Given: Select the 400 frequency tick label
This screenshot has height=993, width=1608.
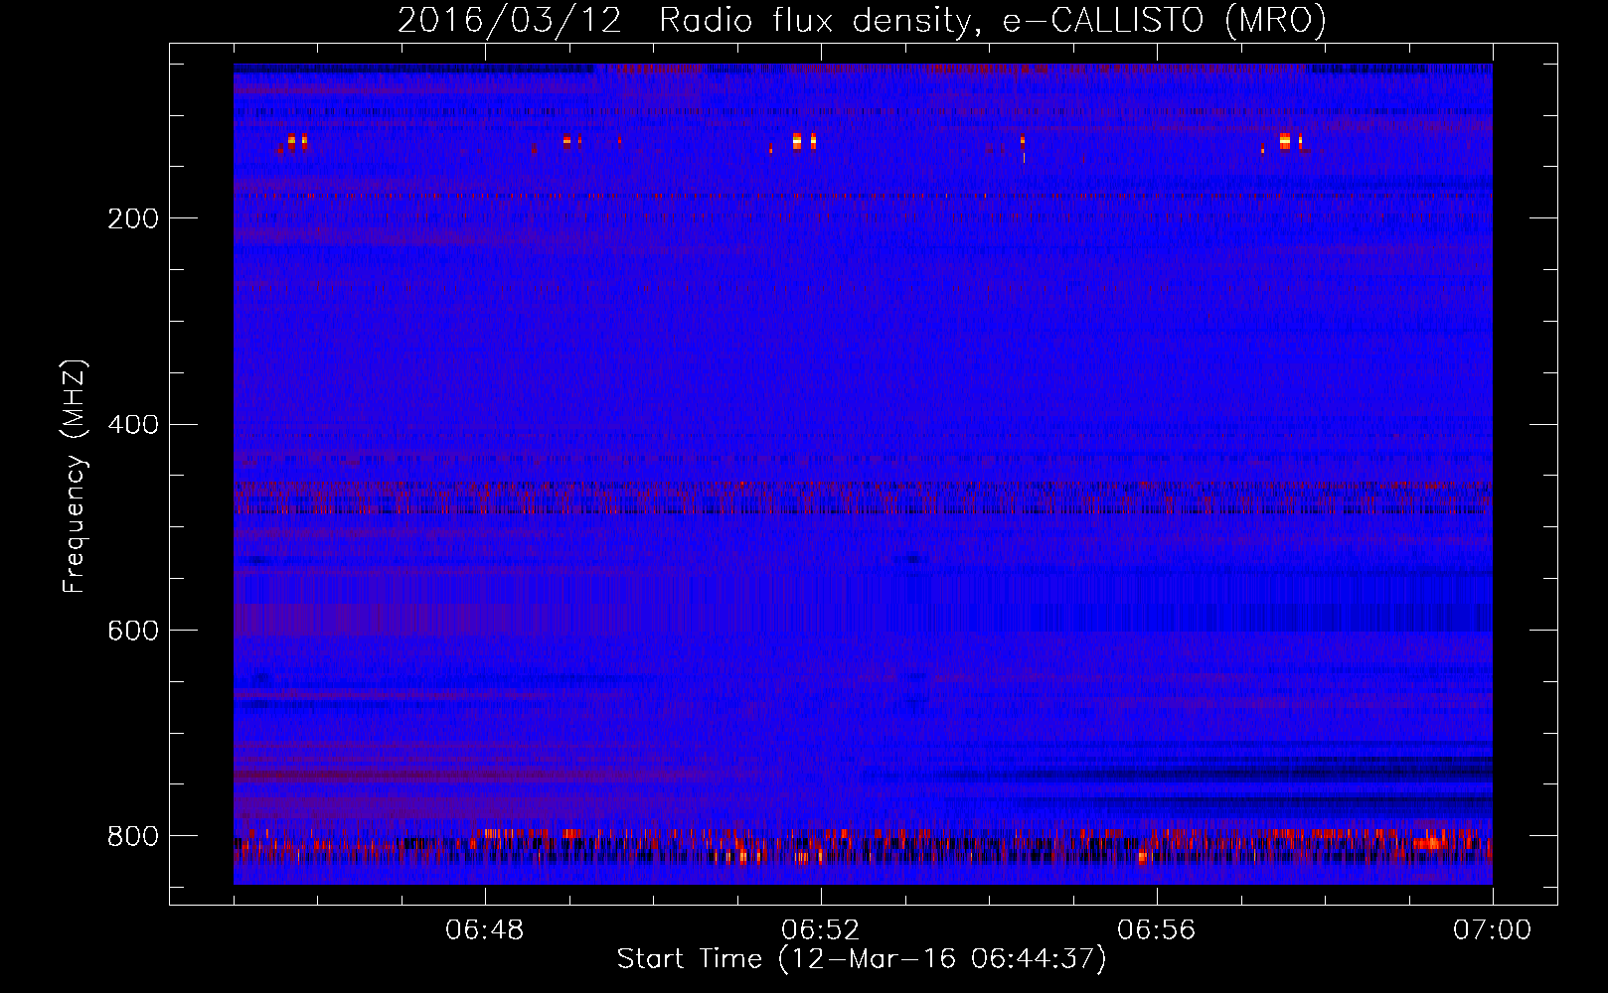Looking at the screenshot, I should point(133,425).
